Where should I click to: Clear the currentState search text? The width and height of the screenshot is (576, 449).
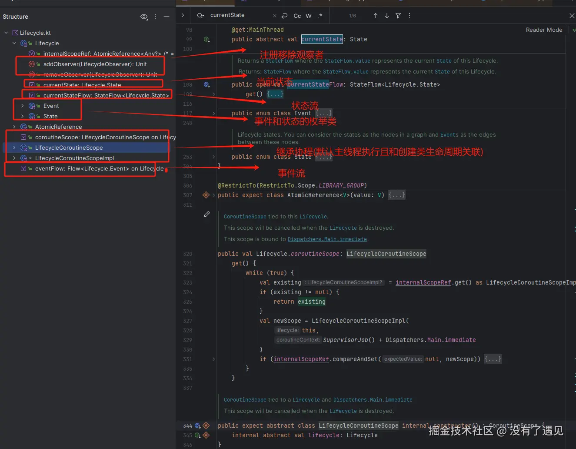pyautogui.click(x=274, y=16)
